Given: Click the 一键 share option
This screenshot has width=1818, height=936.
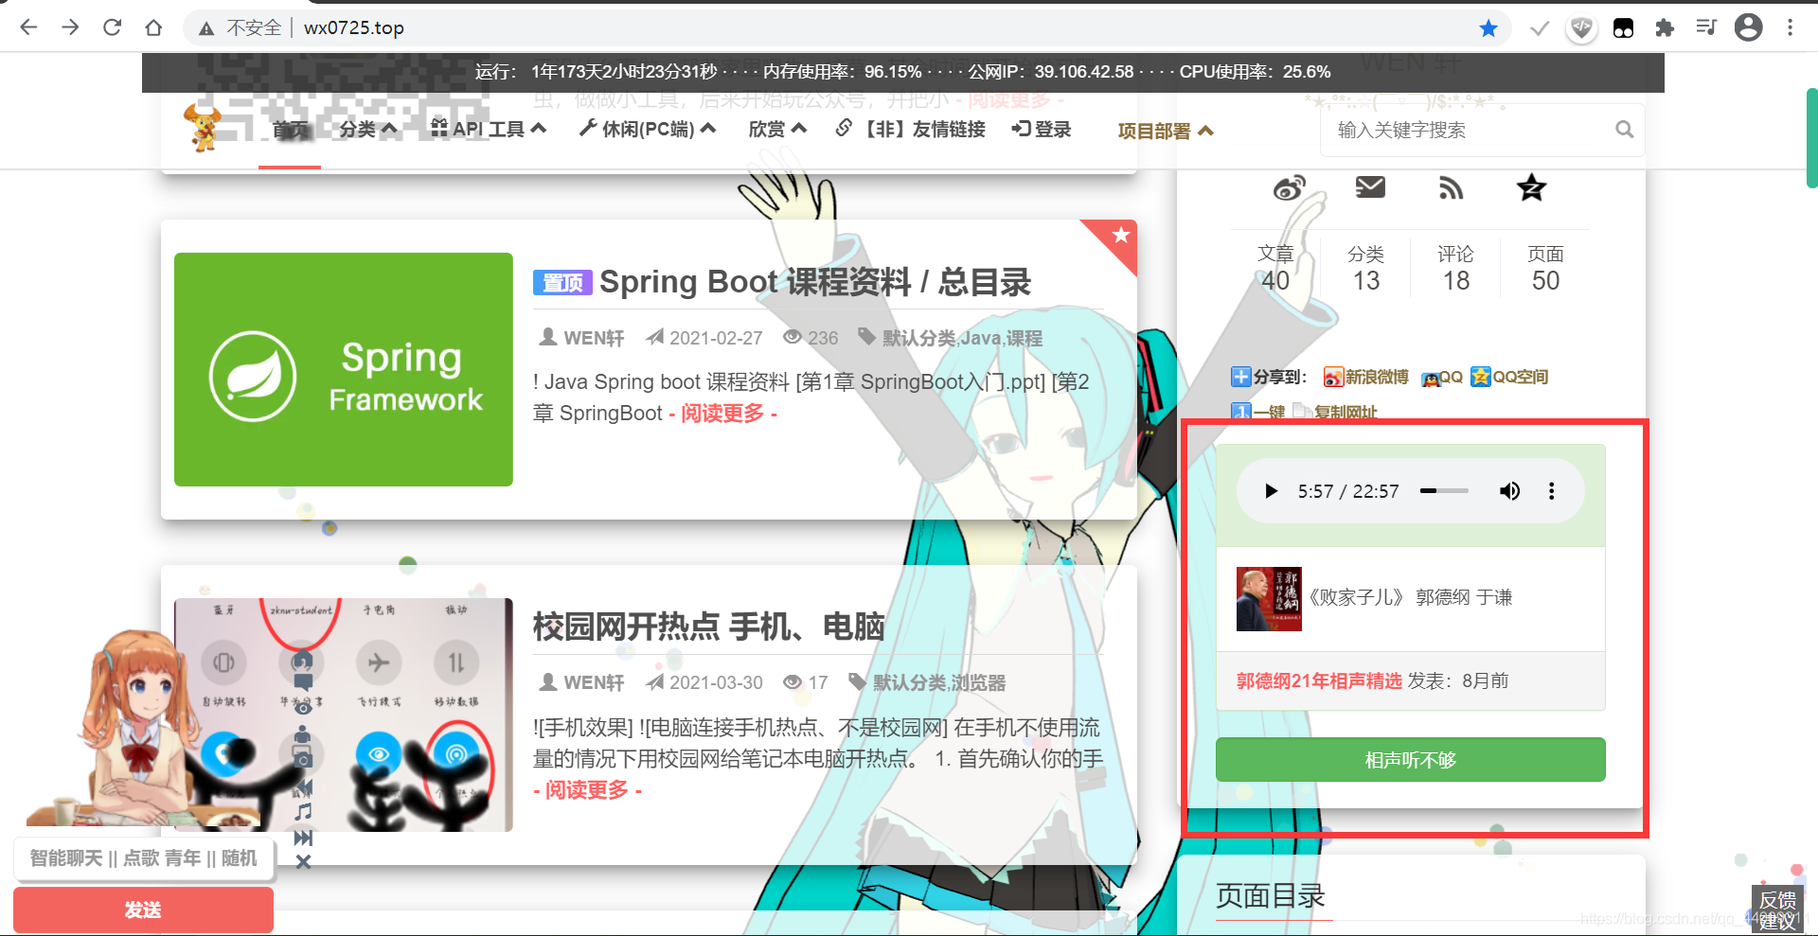Looking at the screenshot, I should click(1258, 412).
